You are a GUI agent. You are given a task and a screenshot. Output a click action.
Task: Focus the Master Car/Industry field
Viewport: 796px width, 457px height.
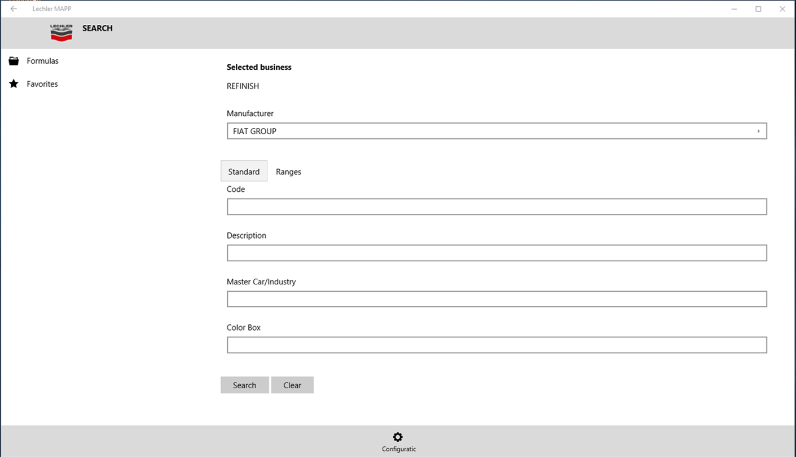496,299
